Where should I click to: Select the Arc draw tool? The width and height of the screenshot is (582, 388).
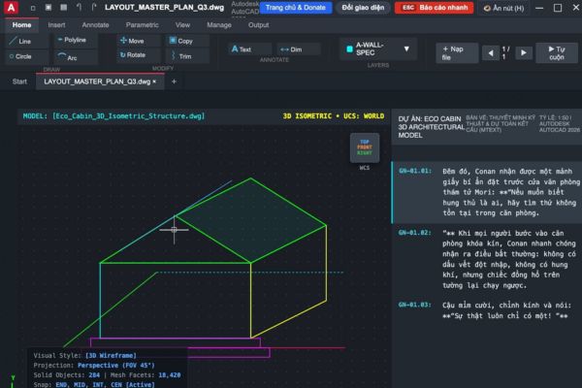[x=76, y=57]
